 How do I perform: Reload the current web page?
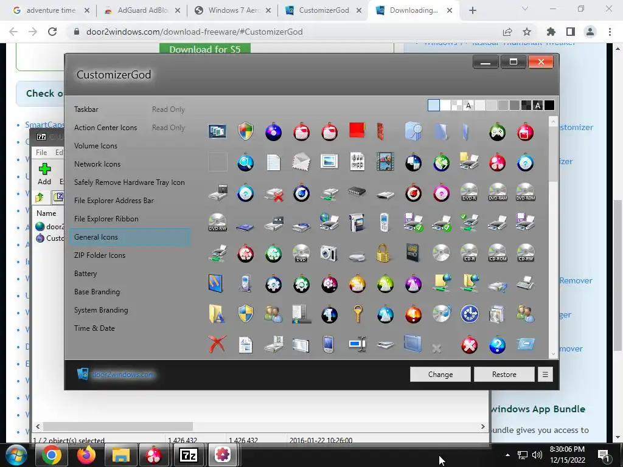52,32
